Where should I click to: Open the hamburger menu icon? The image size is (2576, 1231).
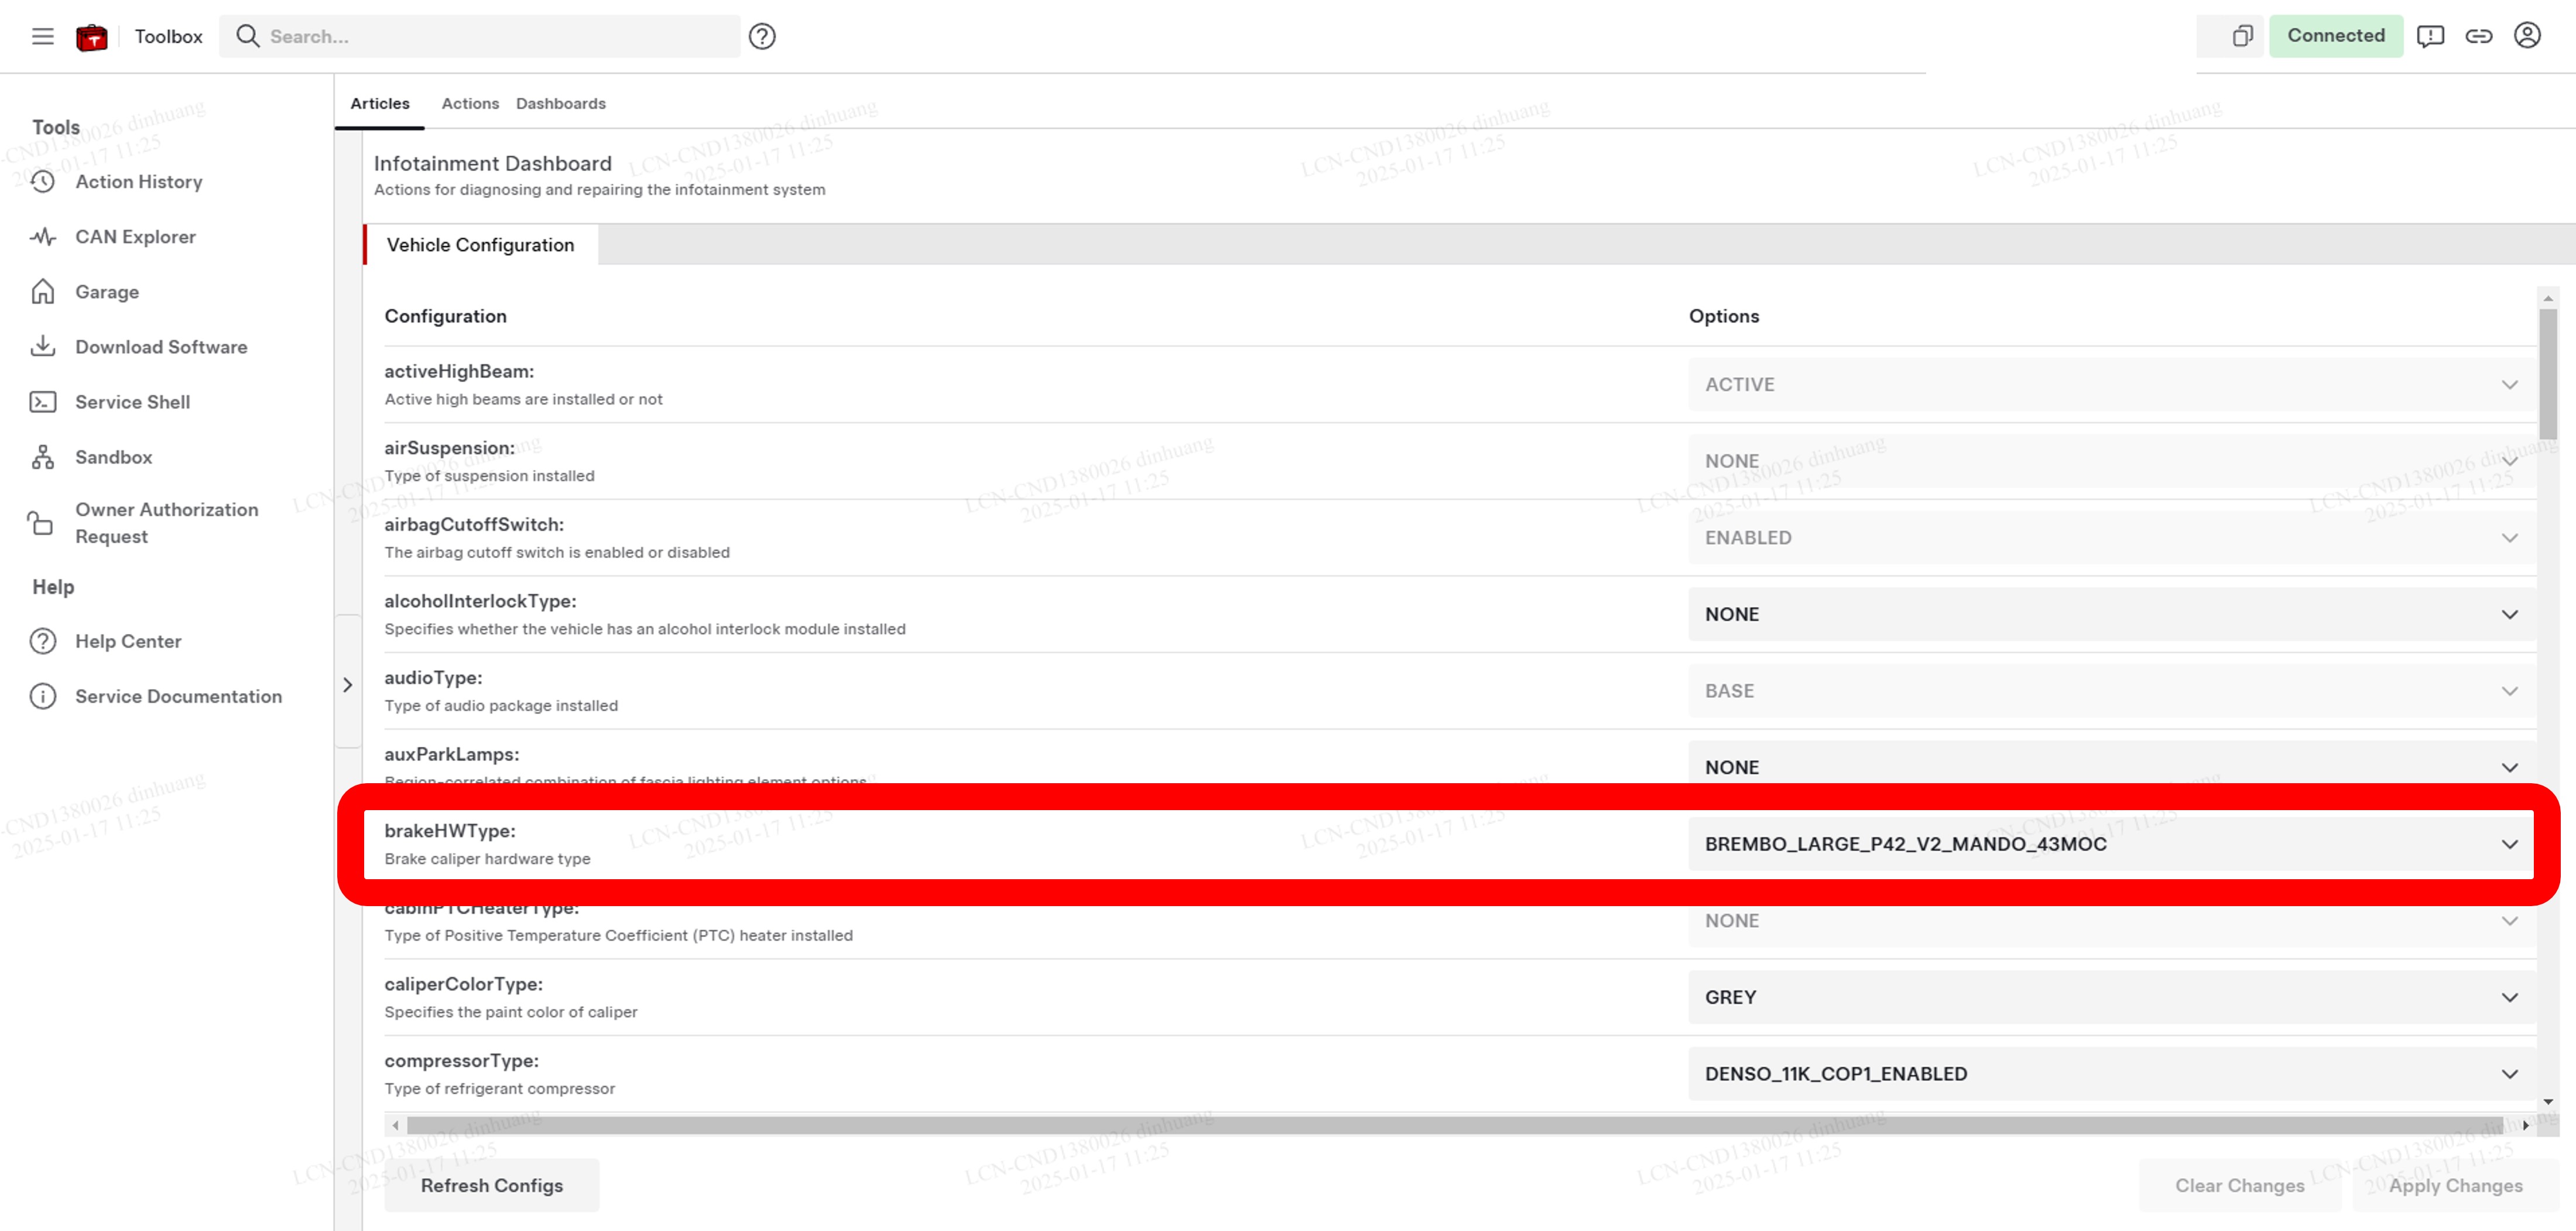[42, 36]
